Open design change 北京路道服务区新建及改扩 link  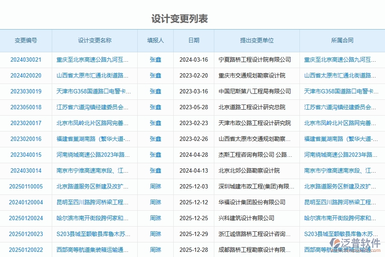(x=94, y=186)
